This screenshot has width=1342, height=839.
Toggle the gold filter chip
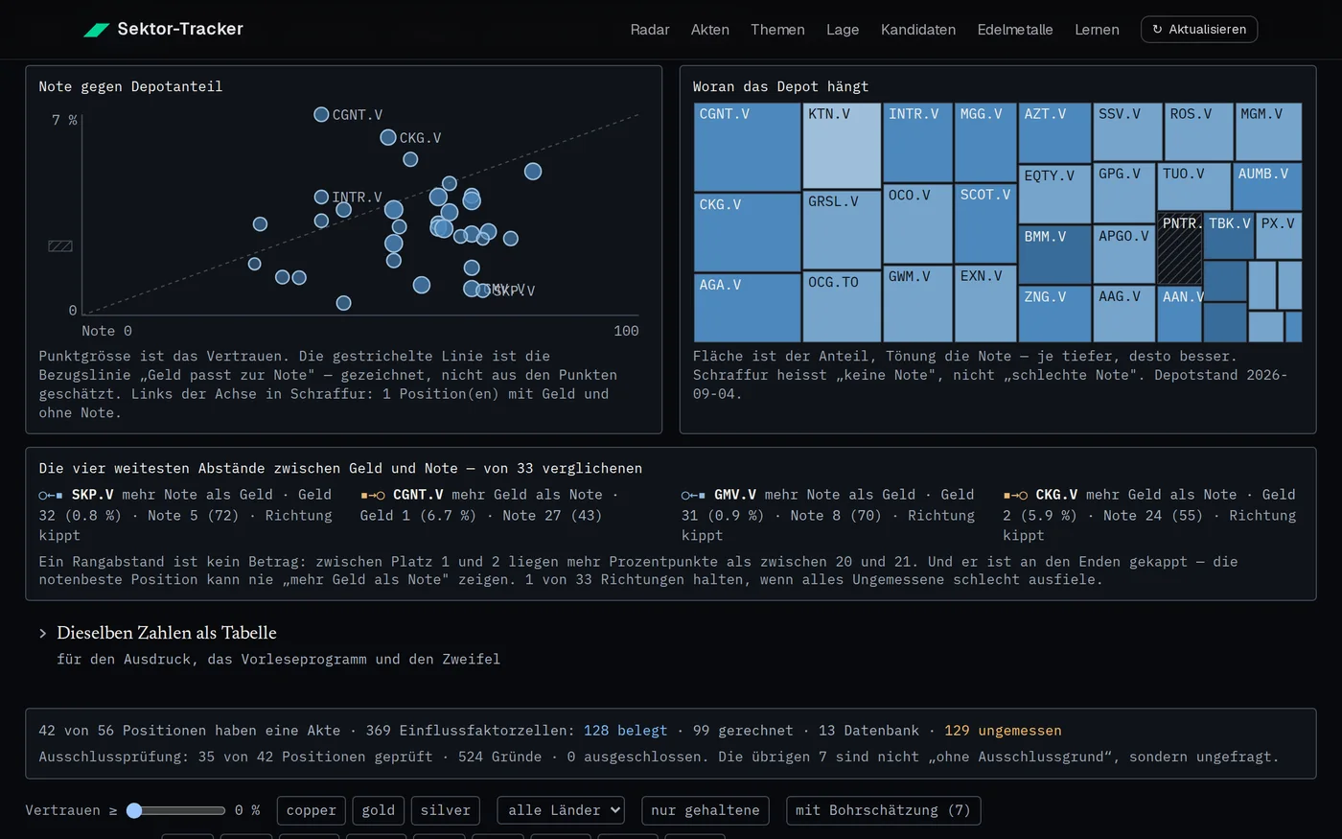[x=379, y=810]
